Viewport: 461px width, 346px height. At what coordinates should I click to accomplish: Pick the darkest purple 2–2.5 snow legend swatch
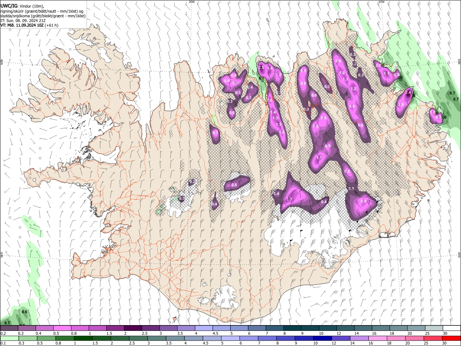pos(133,328)
